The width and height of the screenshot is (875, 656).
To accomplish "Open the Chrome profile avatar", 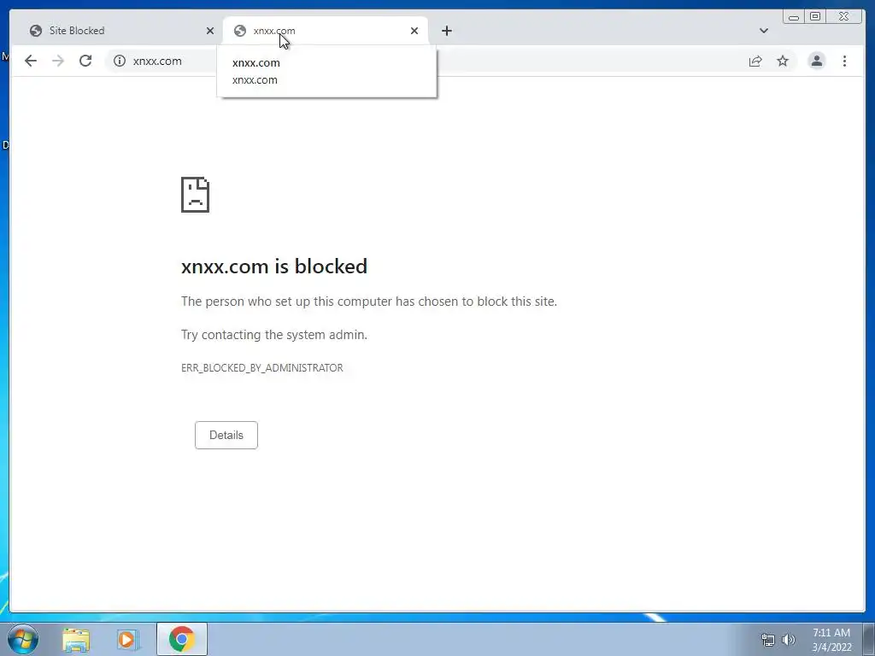I will coord(816,61).
